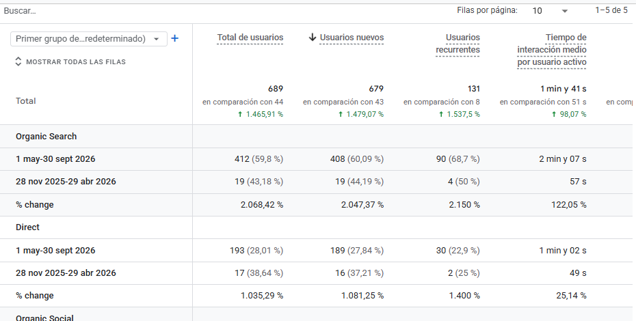Click en comparación con 43 text
This screenshot has width=636, height=321.
[343, 102]
